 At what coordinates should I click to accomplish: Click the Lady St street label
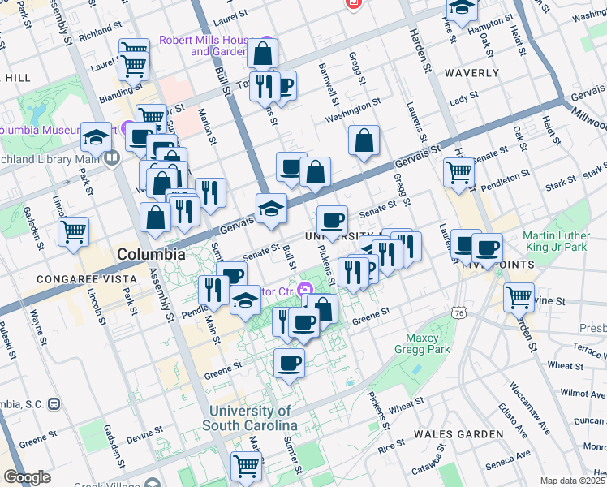click(x=463, y=98)
